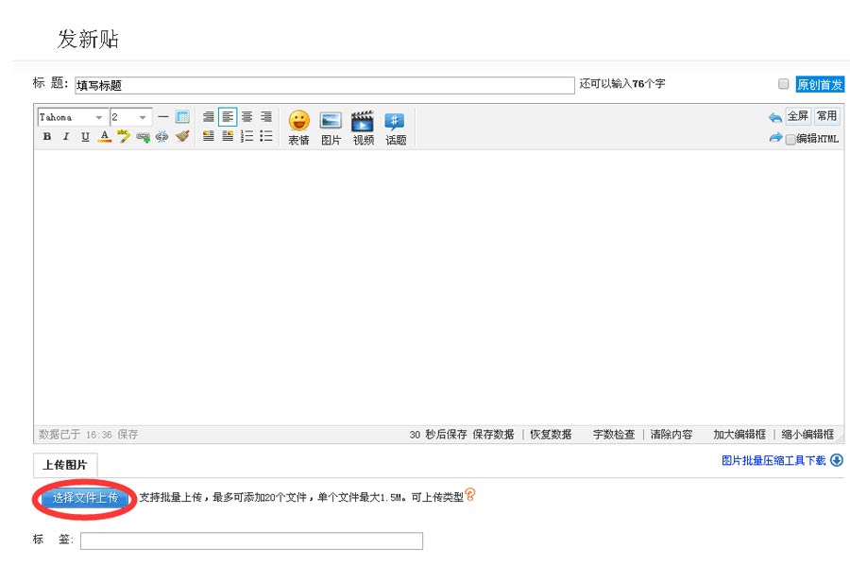Download tool via the blue down-arrow icon
The image size is (850, 583).
[x=837, y=460]
